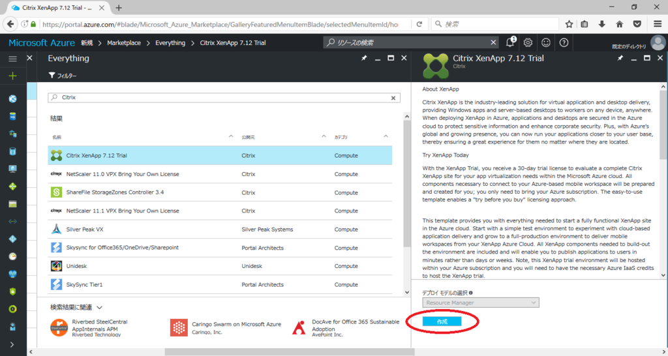Open the browser hamburger menu
The width and height of the screenshot is (668, 356).
pos(658,24)
